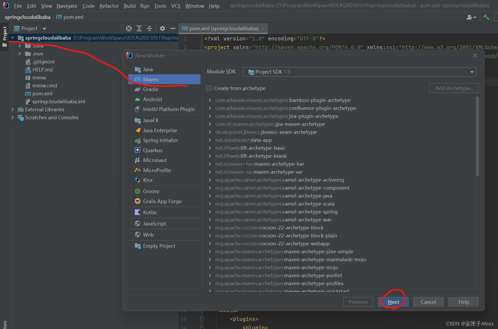Hide the Project tool window
Viewport: 498px width, 329px height.
[173, 28]
